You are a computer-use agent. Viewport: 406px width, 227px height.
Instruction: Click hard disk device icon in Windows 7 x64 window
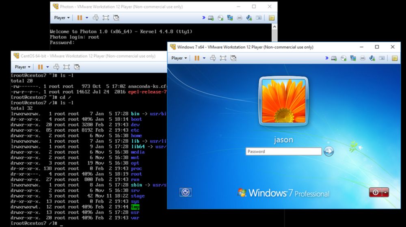pos(334,58)
